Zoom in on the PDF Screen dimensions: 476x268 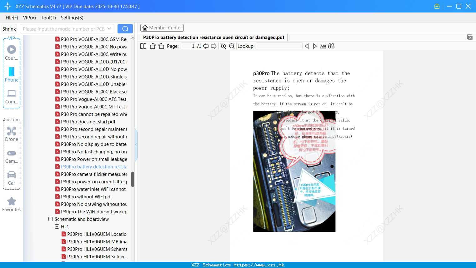point(223,46)
